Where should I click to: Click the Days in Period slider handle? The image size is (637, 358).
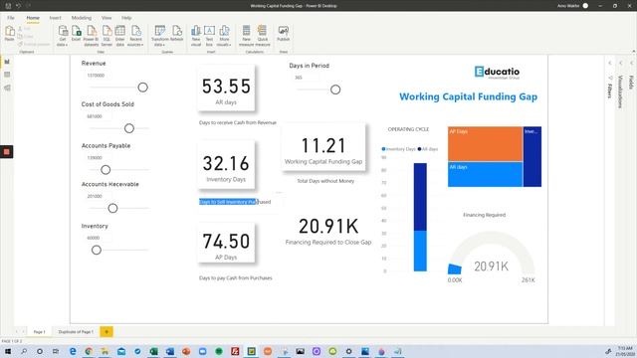pyautogui.click(x=335, y=89)
